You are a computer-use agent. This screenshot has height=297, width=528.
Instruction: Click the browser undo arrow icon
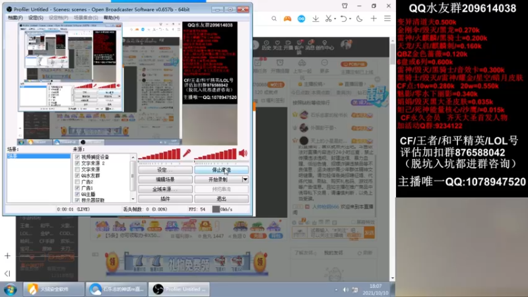click(343, 19)
